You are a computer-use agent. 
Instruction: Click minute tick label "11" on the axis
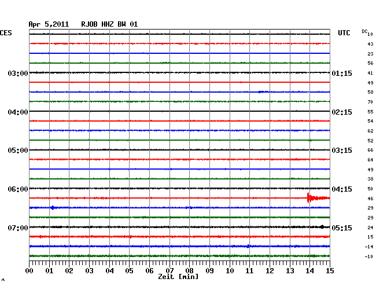coord(250,270)
